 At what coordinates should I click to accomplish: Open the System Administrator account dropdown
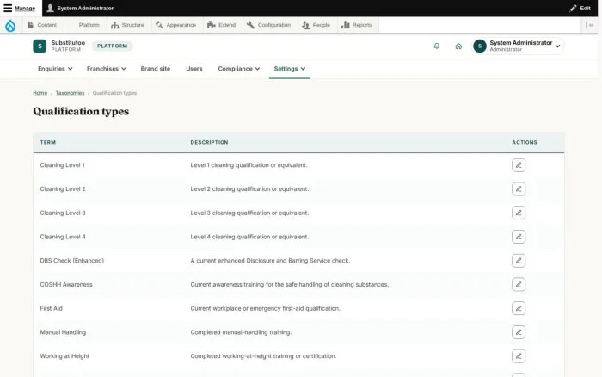(x=519, y=46)
